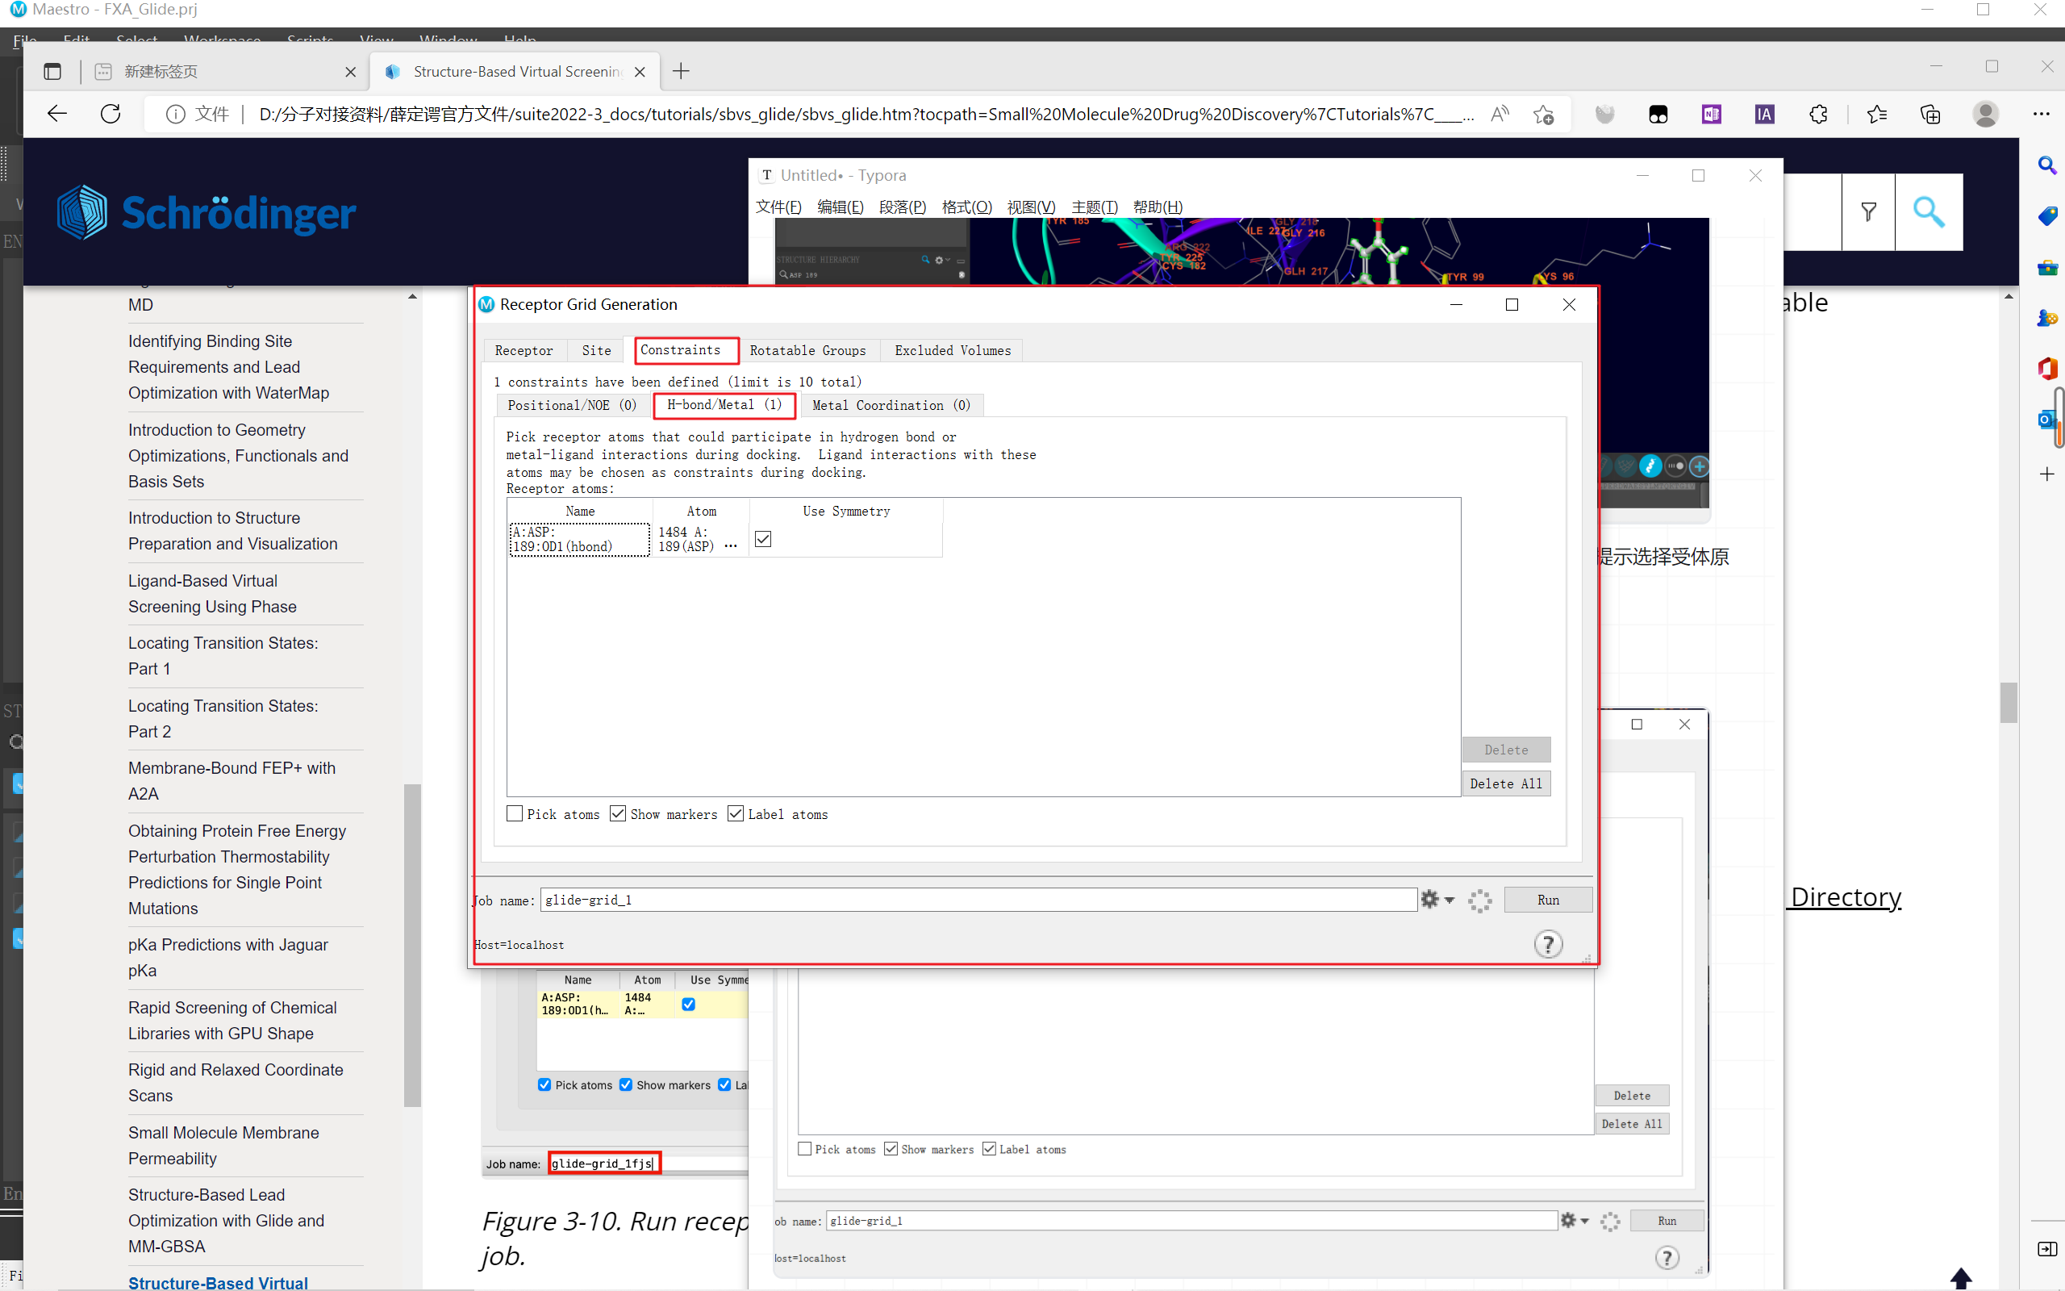Toggle Use Symmetry checkbox for ASP 189
The width and height of the screenshot is (2065, 1291).
coord(763,539)
